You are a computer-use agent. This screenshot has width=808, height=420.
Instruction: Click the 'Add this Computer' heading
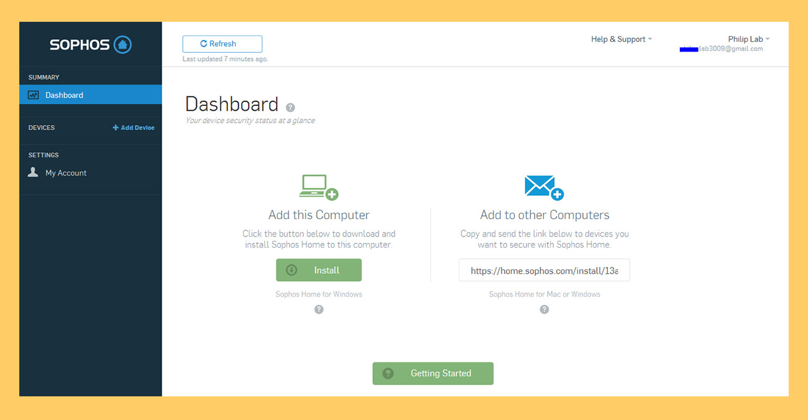click(x=319, y=215)
